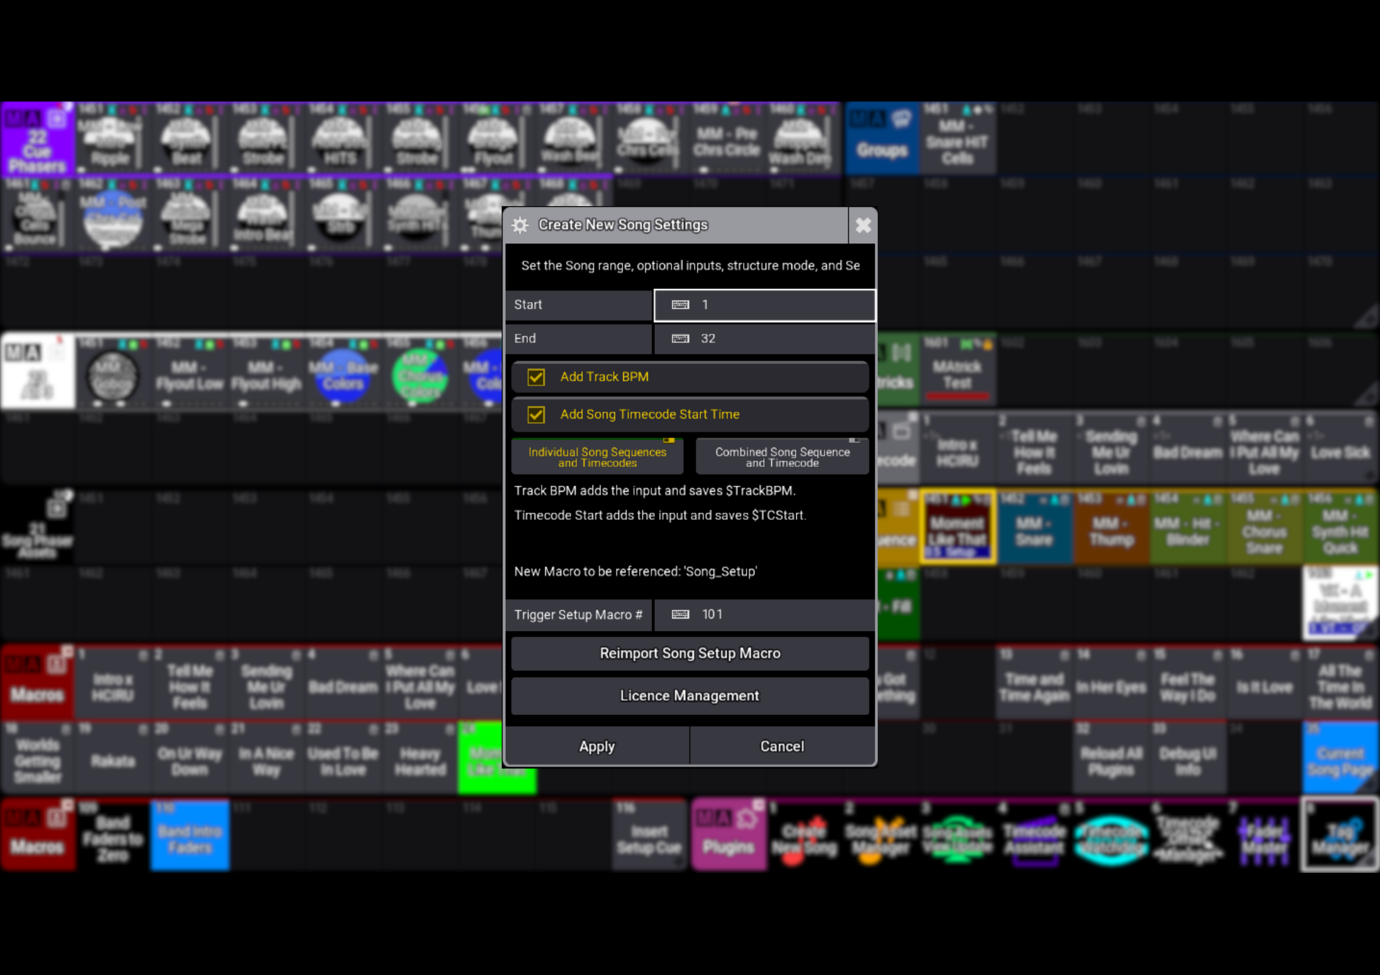The height and width of the screenshot is (975, 1380).
Task: Select the Current Song Page macro
Action: 1340,759
